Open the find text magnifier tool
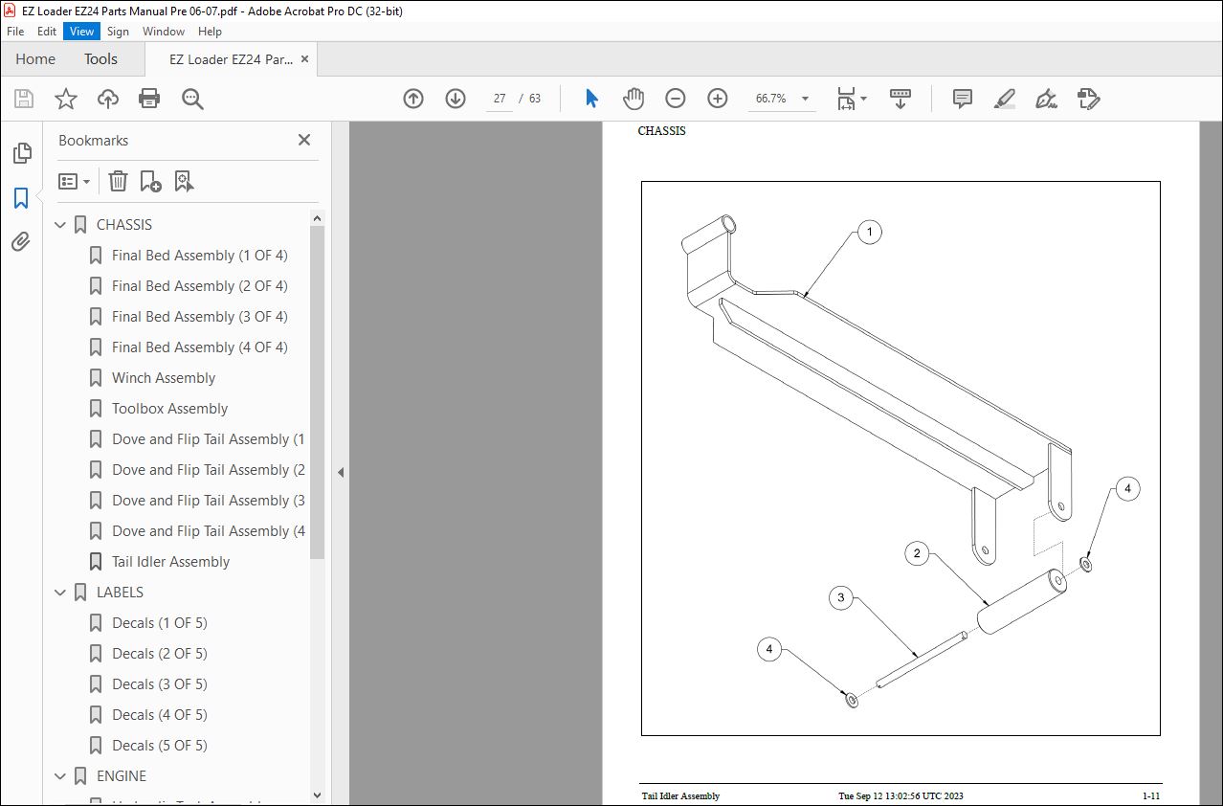1223x806 pixels. 192,99
